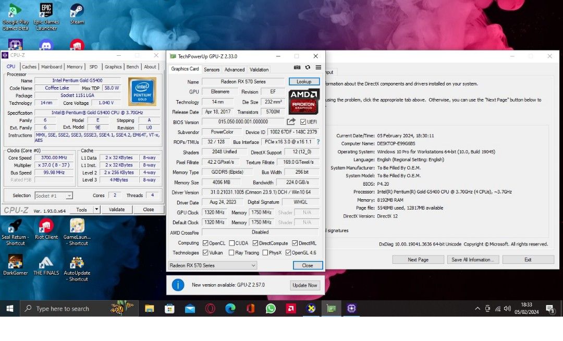The width and height of the screenshot is (563, 341).
Task: Open Validation tab in GPU-Z
Action: click(x=259, y=70)
